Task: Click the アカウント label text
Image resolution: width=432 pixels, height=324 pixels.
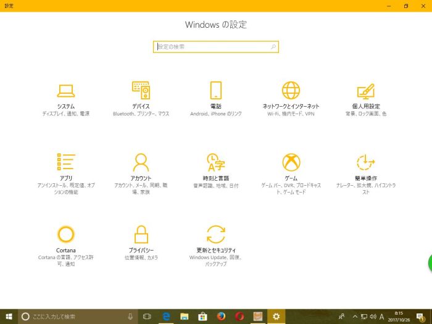Action: 141,178
